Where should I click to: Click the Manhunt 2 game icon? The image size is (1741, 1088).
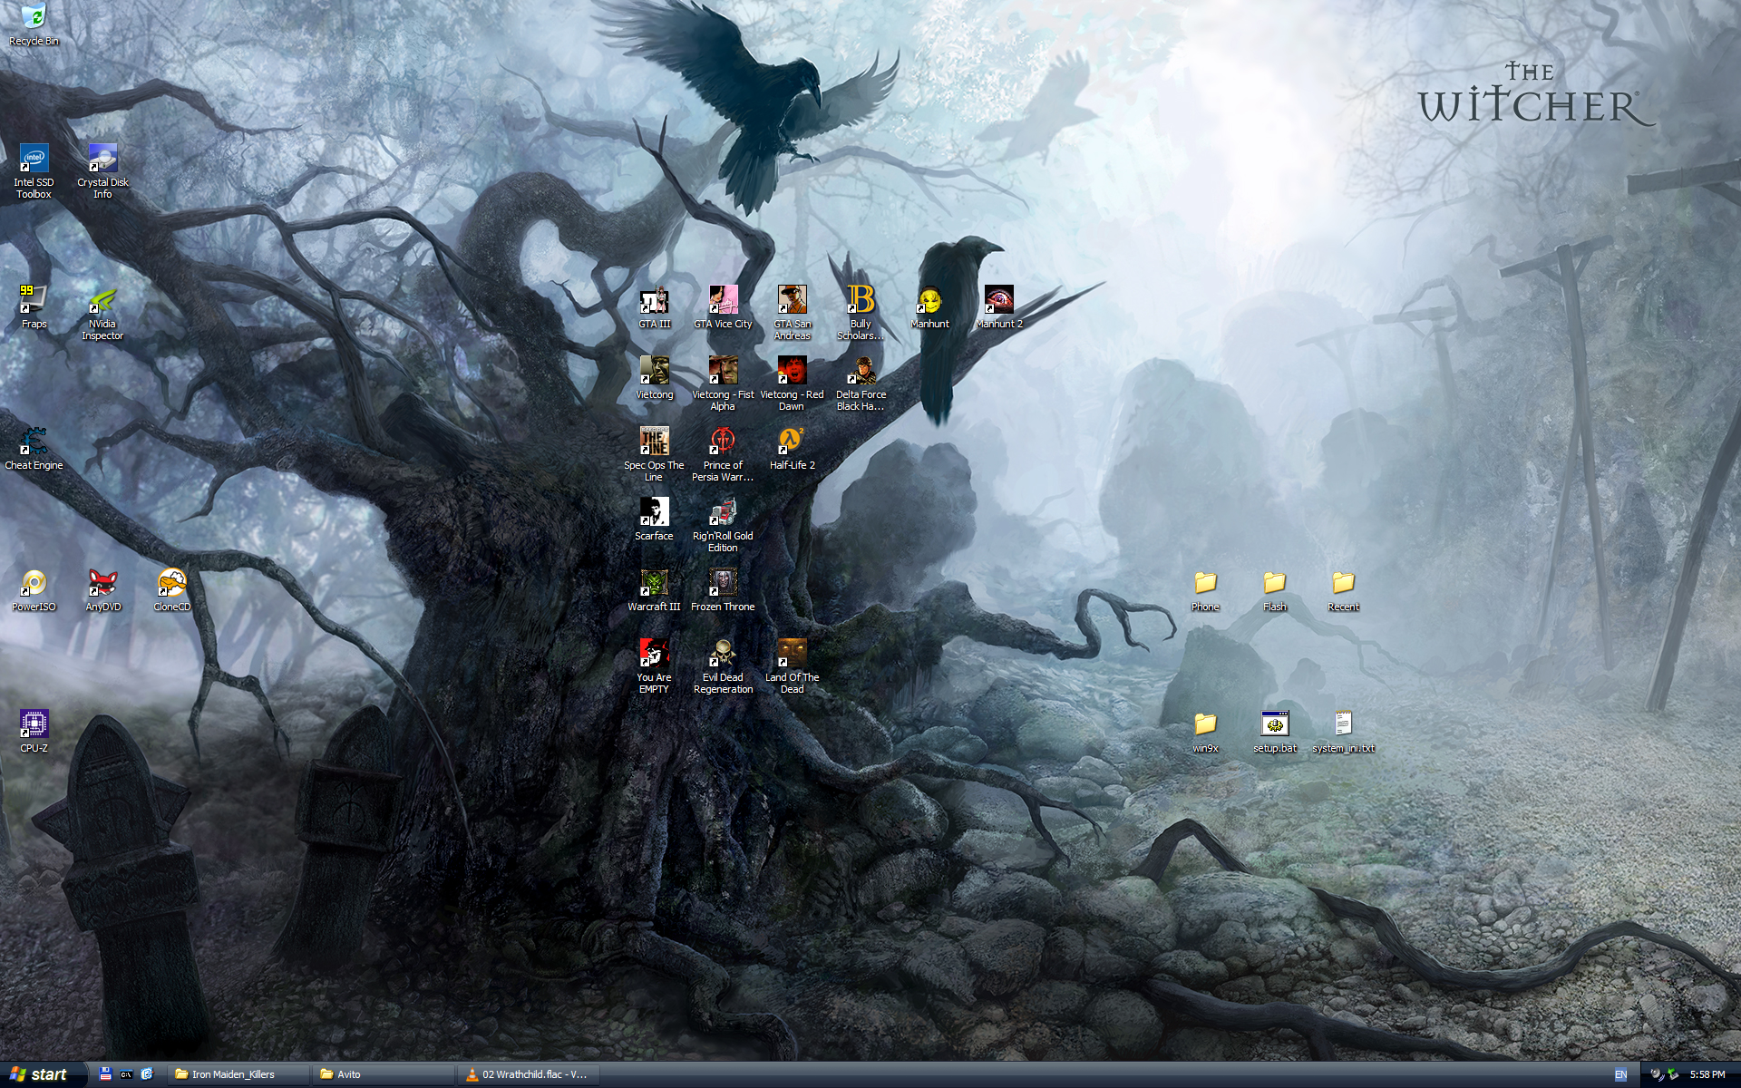pos(998,300)
